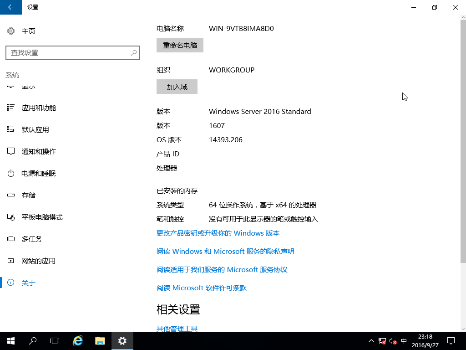Open Internet Explorer from the taskbar
The height and width of the screenshot is (350, 466).
click(78, 340)
